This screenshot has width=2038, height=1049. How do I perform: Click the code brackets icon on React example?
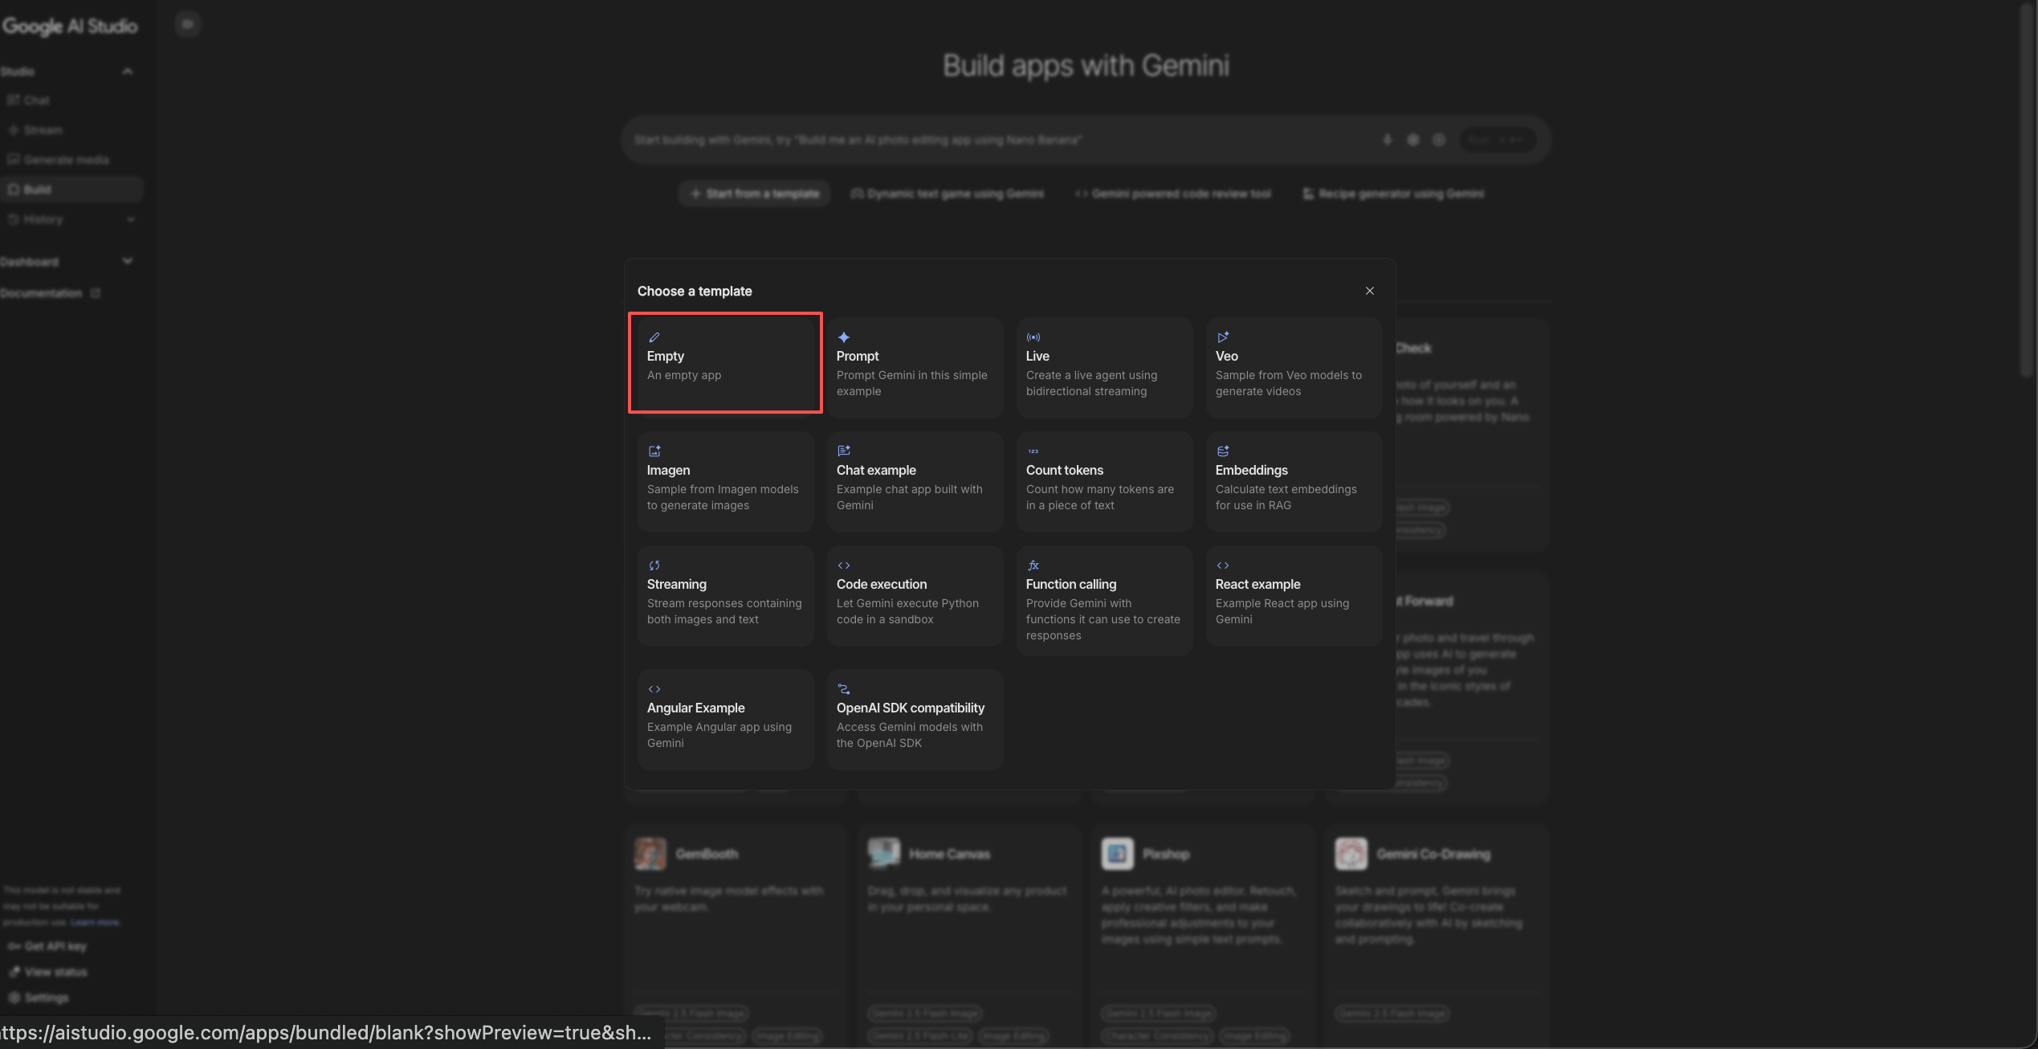tap(1223, 565)
